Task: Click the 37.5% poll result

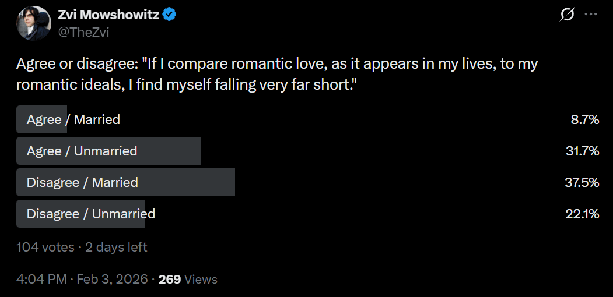Action: click(x=582, y=182)
